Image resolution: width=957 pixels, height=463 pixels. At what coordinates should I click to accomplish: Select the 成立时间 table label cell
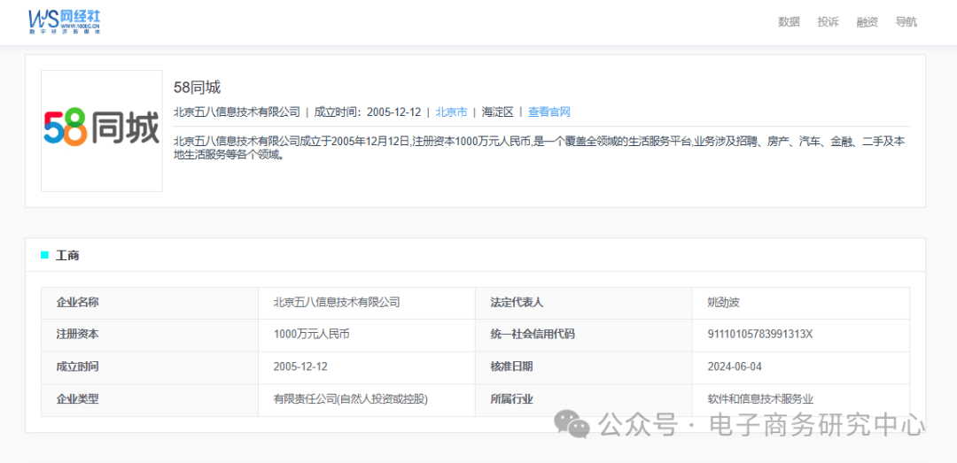tap(150, 367)
